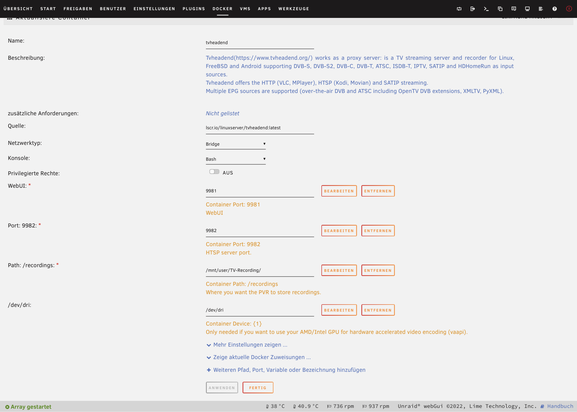Click the WebUI port field 9981
577x412 pixels.
tap(260, 191)
